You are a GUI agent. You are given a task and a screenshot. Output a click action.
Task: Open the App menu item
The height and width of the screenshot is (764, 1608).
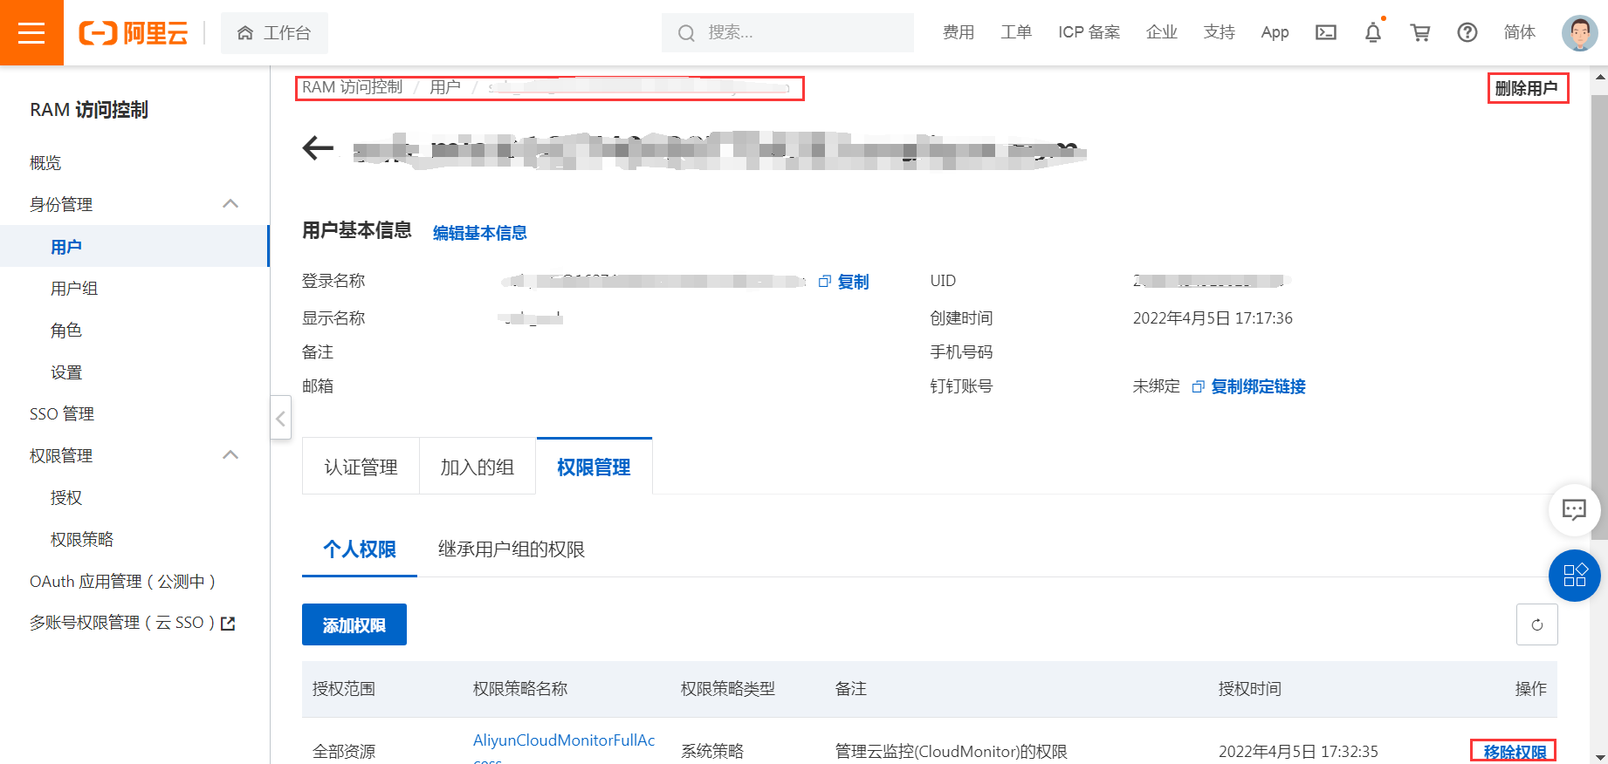coord(1275,32)
